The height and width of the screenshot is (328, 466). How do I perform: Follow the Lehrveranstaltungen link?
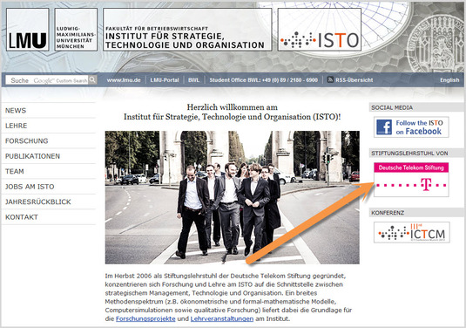coord(222,318)
